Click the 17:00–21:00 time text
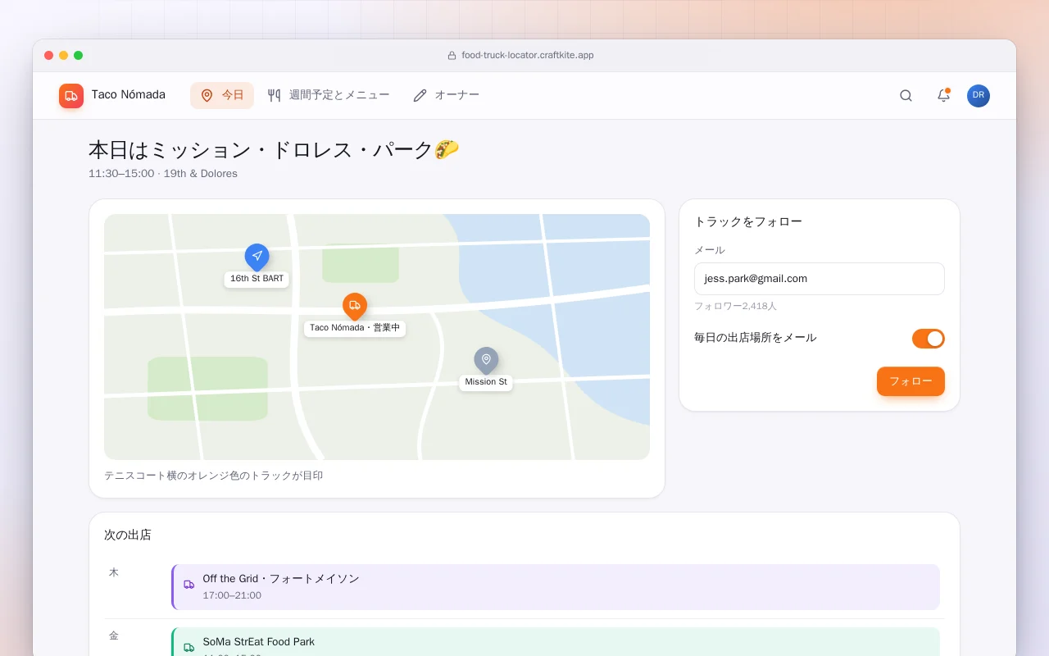1049x656 pixels. pyautogui.click(x=232, y=595)
